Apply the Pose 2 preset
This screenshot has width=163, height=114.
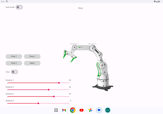click(x=32, y=56)
